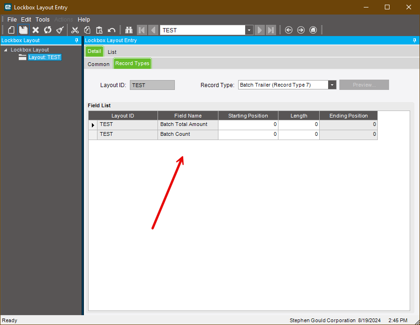420x325 pixels.
Task: Click the Paste clipboard icon
Action: click(99, 30)
